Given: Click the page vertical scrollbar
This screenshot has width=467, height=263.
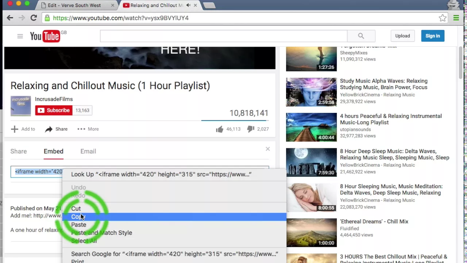Looking at the screenshot, I should (x=461, y=62).
